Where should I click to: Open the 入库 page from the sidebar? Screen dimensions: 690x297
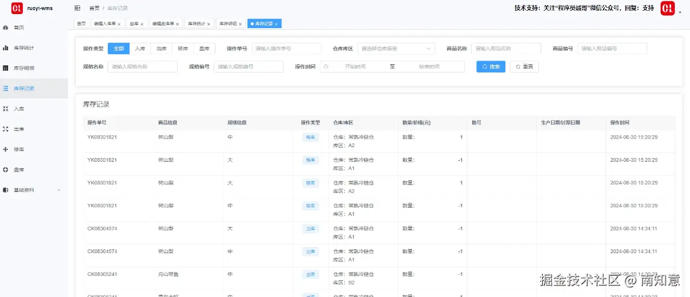coord(34,109)
